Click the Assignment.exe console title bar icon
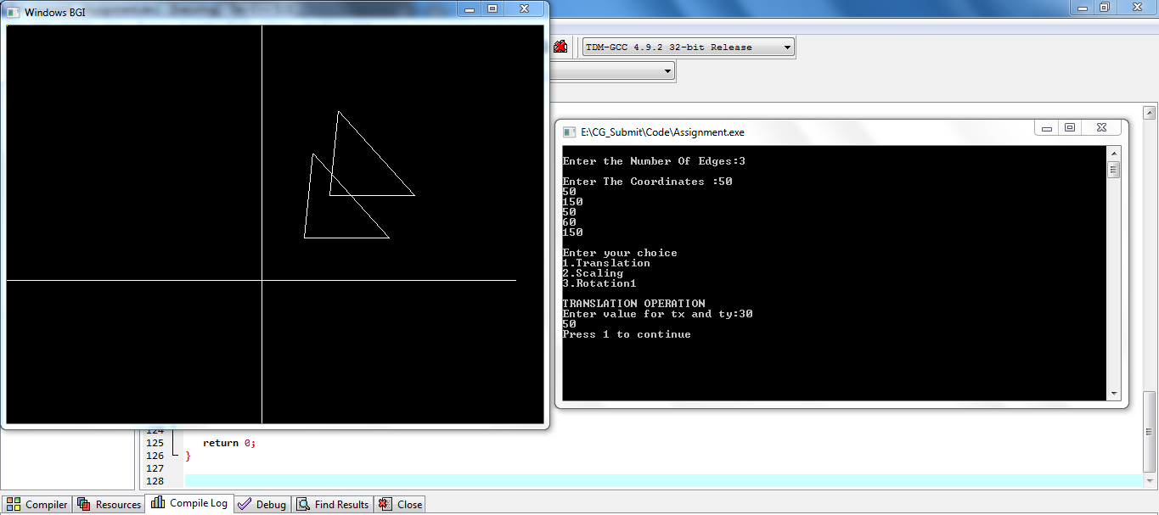The image size is (1159, 515). 567,132
